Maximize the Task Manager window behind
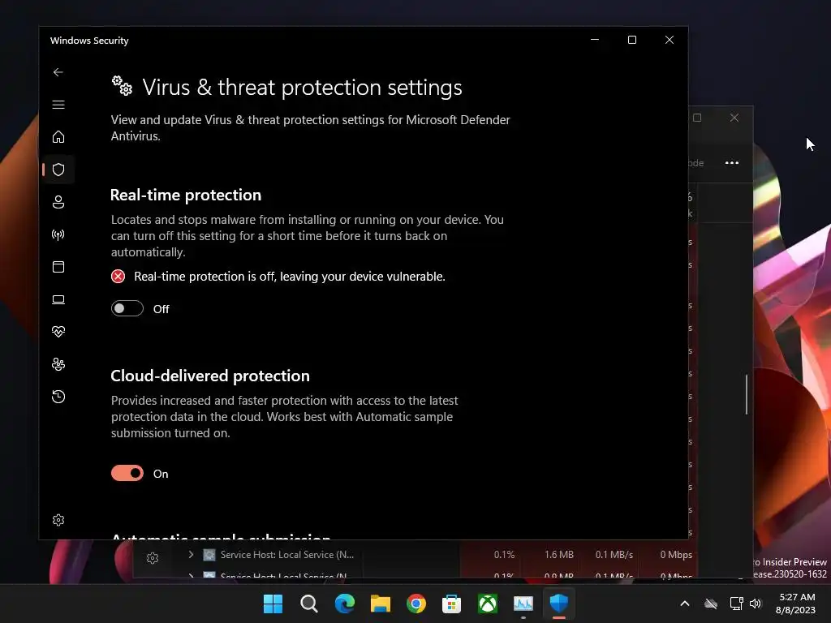Screen dimensions: 831x623 pyautogui.click(x=697, y=118)
